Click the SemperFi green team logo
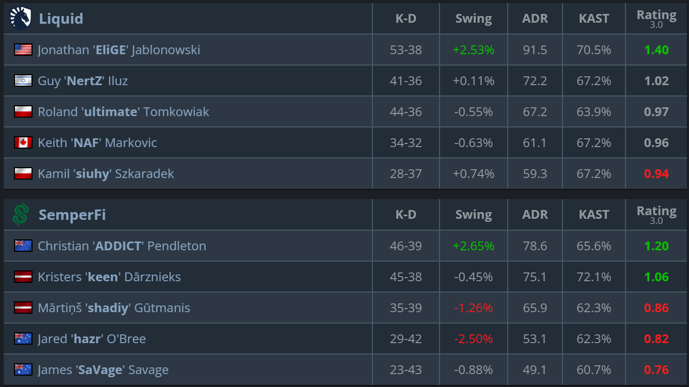This screenshot has height=387, width=689. point(21,215)
